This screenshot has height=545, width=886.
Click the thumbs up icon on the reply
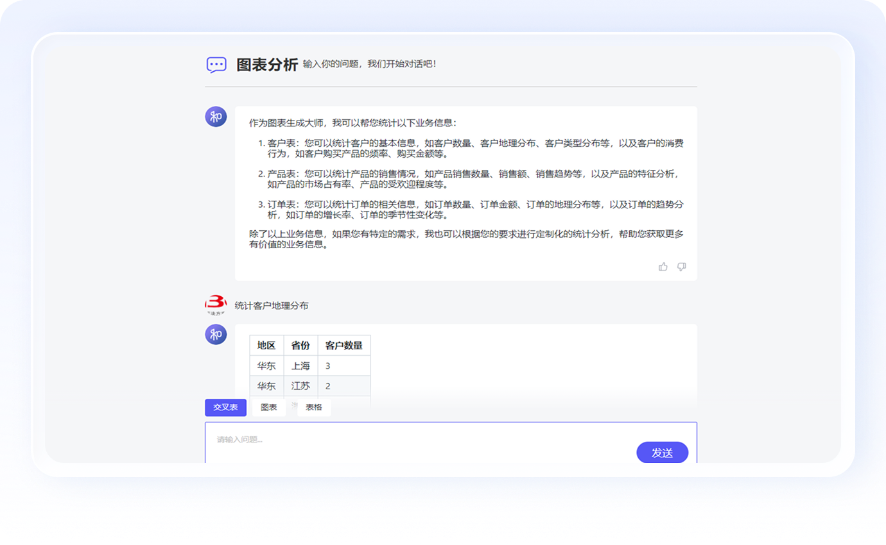[663, 267]
